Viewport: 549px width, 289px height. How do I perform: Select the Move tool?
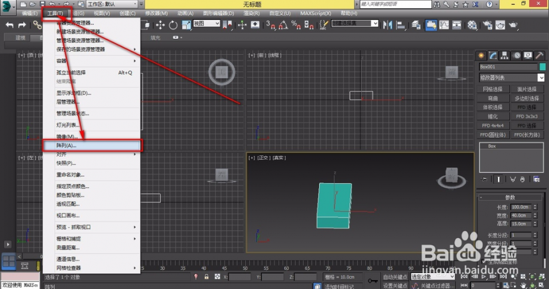(160, 25)
